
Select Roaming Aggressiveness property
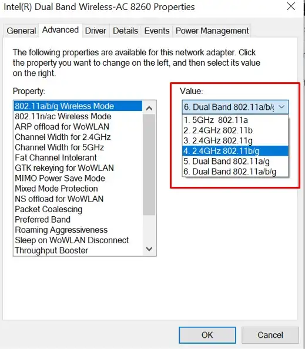click(x=78, y=230)
